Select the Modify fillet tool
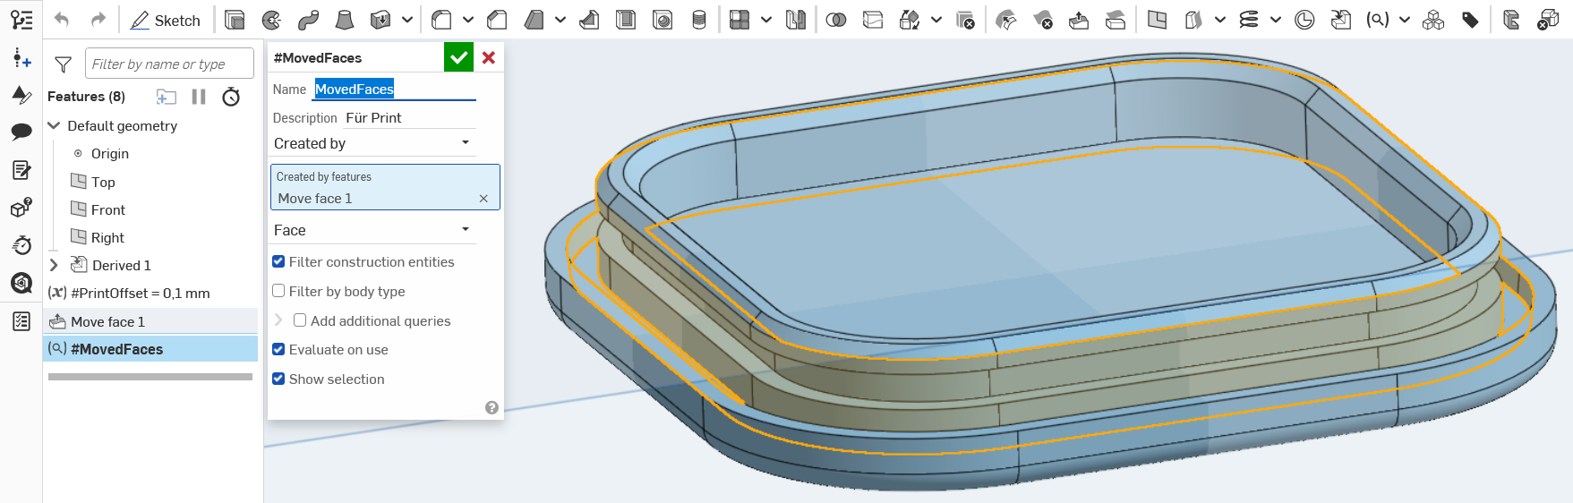Screen dimensions: 1573x503 click(x=1006, y=20)
